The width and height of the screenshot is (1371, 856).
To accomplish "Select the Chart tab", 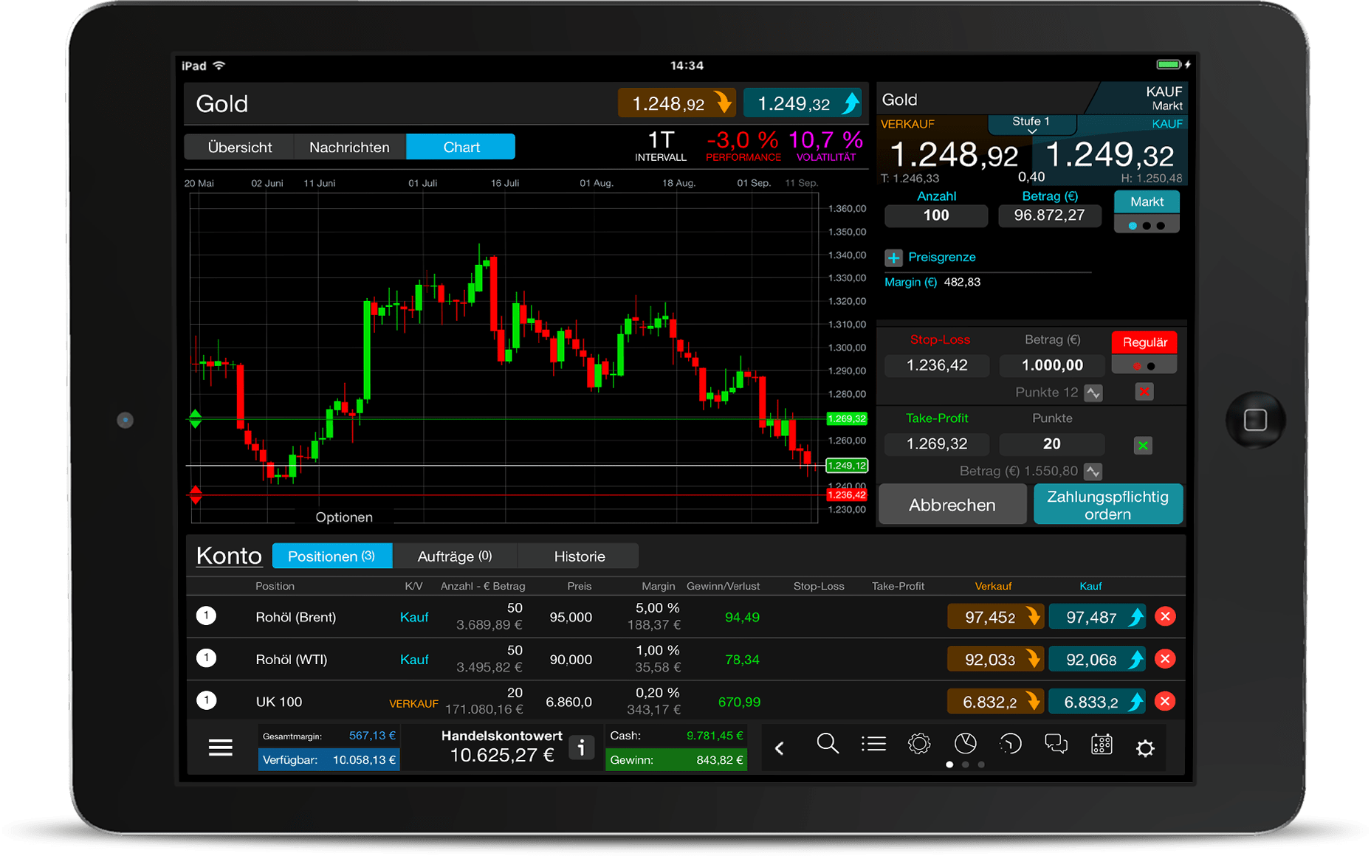I will [461, 147].
